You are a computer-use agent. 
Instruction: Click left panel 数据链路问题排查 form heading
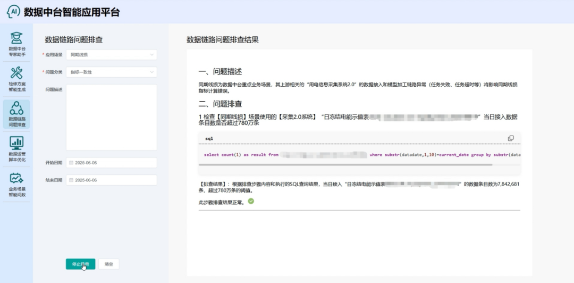73,40
